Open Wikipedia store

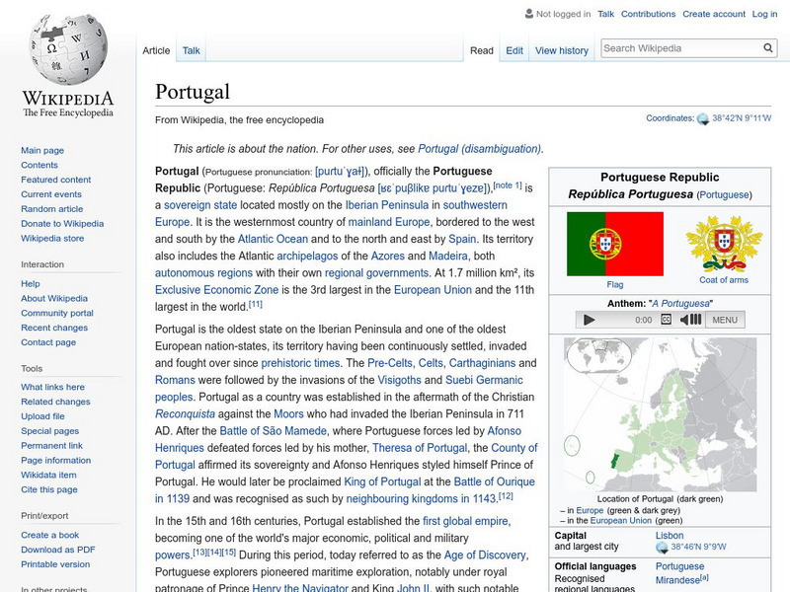point(52,238)
